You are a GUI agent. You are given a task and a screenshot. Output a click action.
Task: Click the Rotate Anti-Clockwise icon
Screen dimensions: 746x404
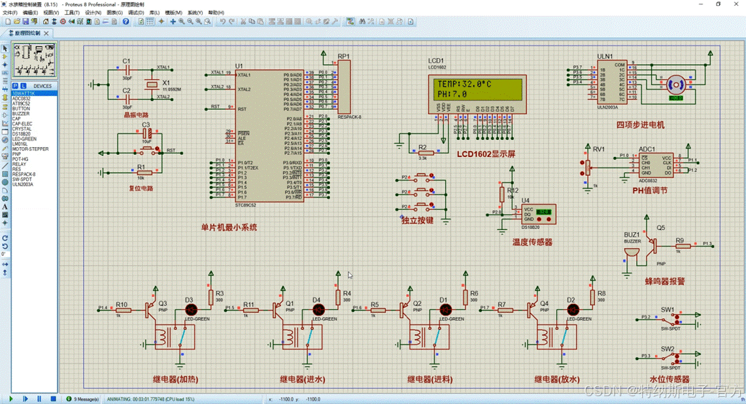point(5,246)
